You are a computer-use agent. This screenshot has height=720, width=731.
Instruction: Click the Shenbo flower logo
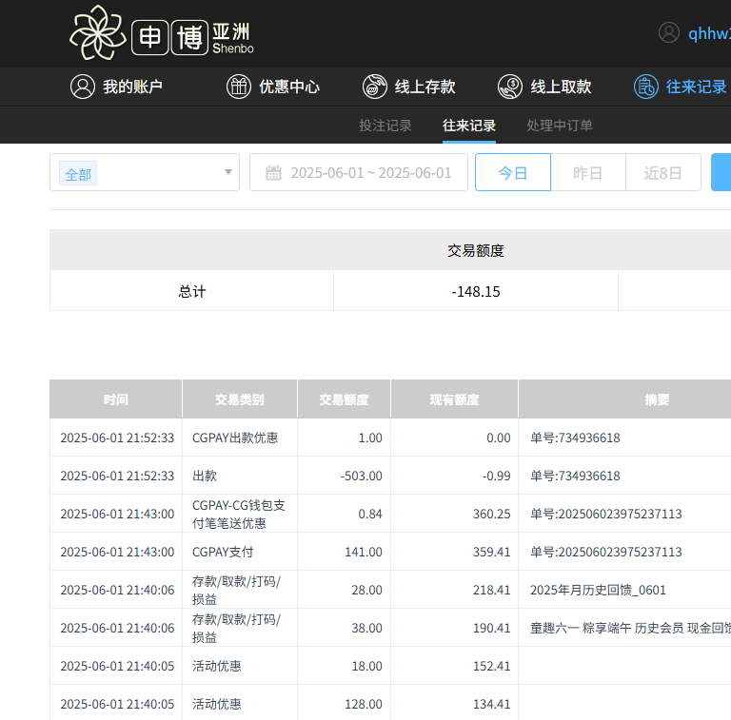pyautogui.click(x=97, y=33)
